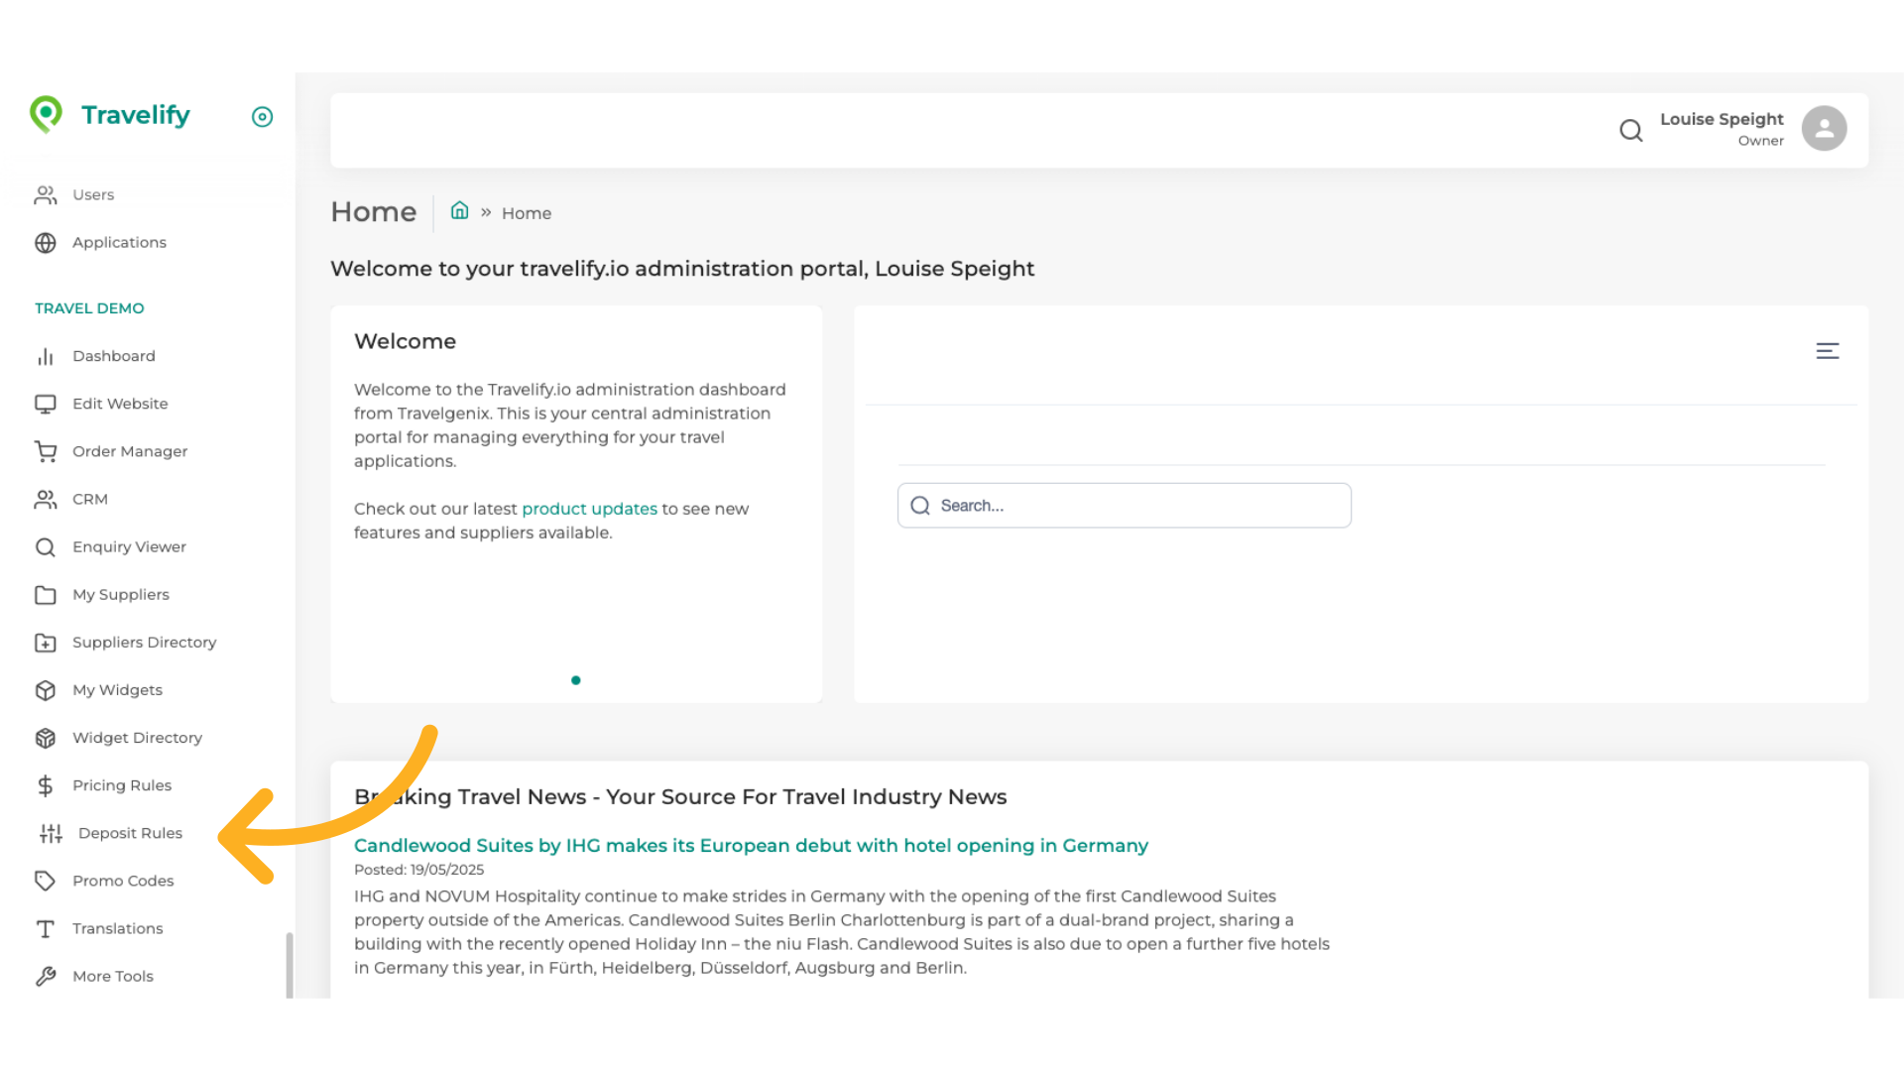This screenshot has height=1071, width=1904.
Task: Click the top bar search icon
Action: (x=1630, y=130)
